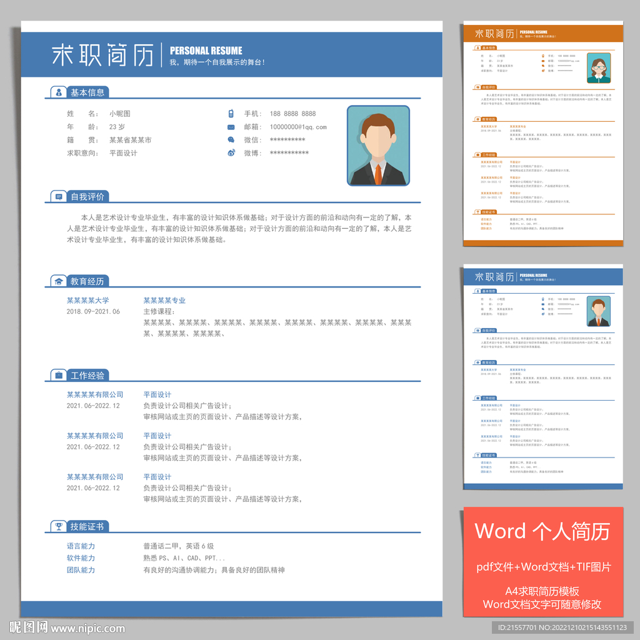Click the envelope icon before 邮箱
This screenshot has width=640, height=640.
[x=231, y=127]
